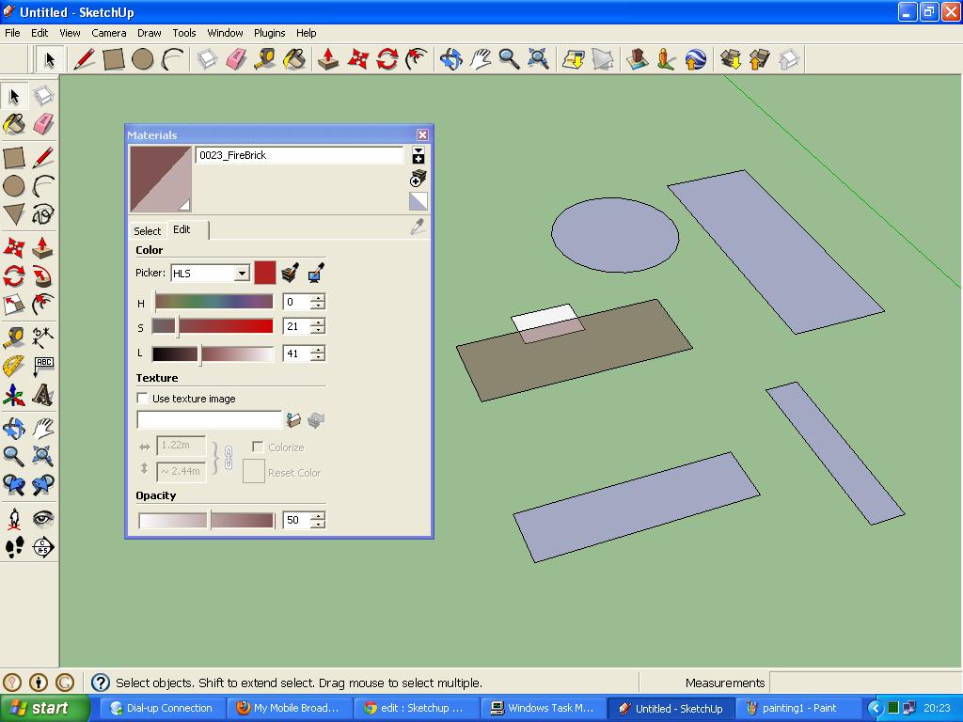The height and width of the screenshot is (722, 963).
Task: Click the red color swatch beside Picker
Action: coord(264,273)
